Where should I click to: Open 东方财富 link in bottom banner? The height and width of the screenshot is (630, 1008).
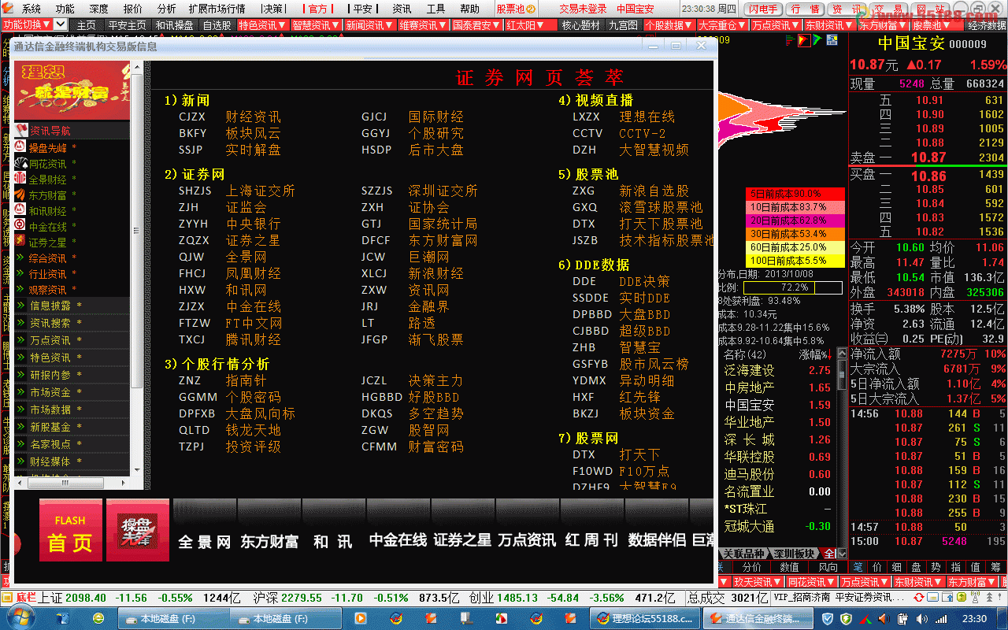click(269, 541)
